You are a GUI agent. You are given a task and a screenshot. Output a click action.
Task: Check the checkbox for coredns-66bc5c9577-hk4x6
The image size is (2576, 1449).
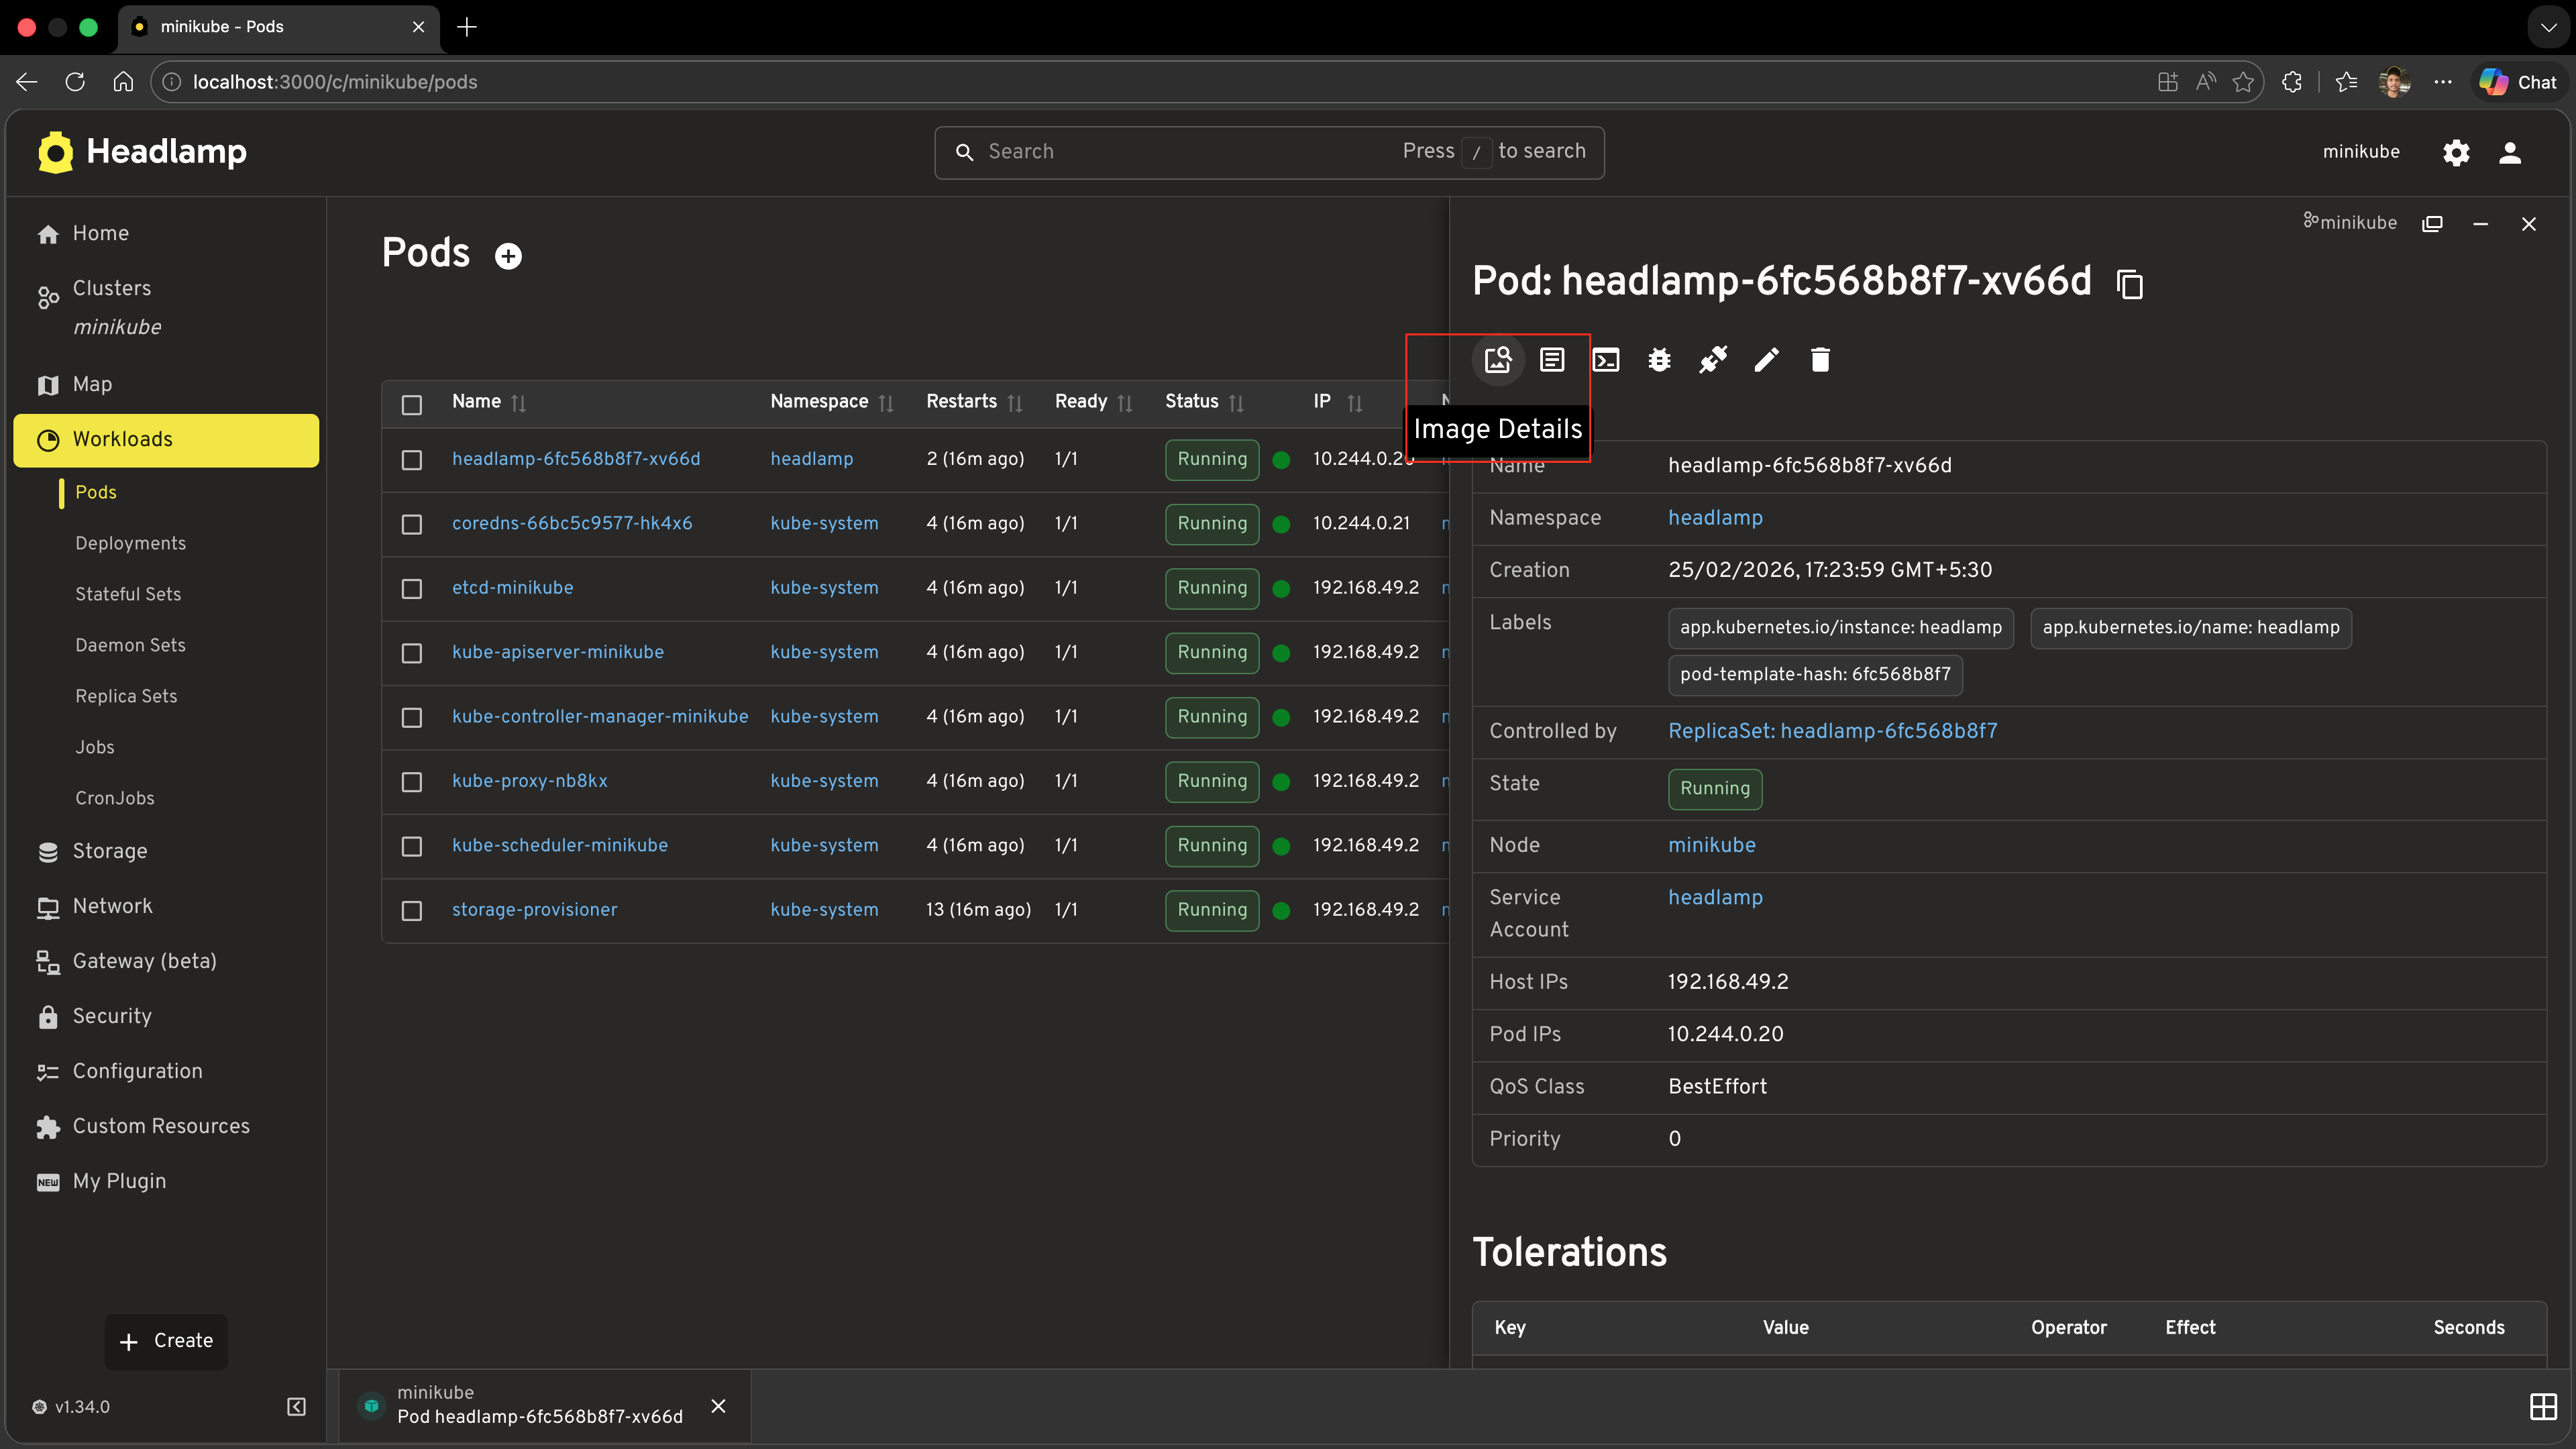pos(411,524)
